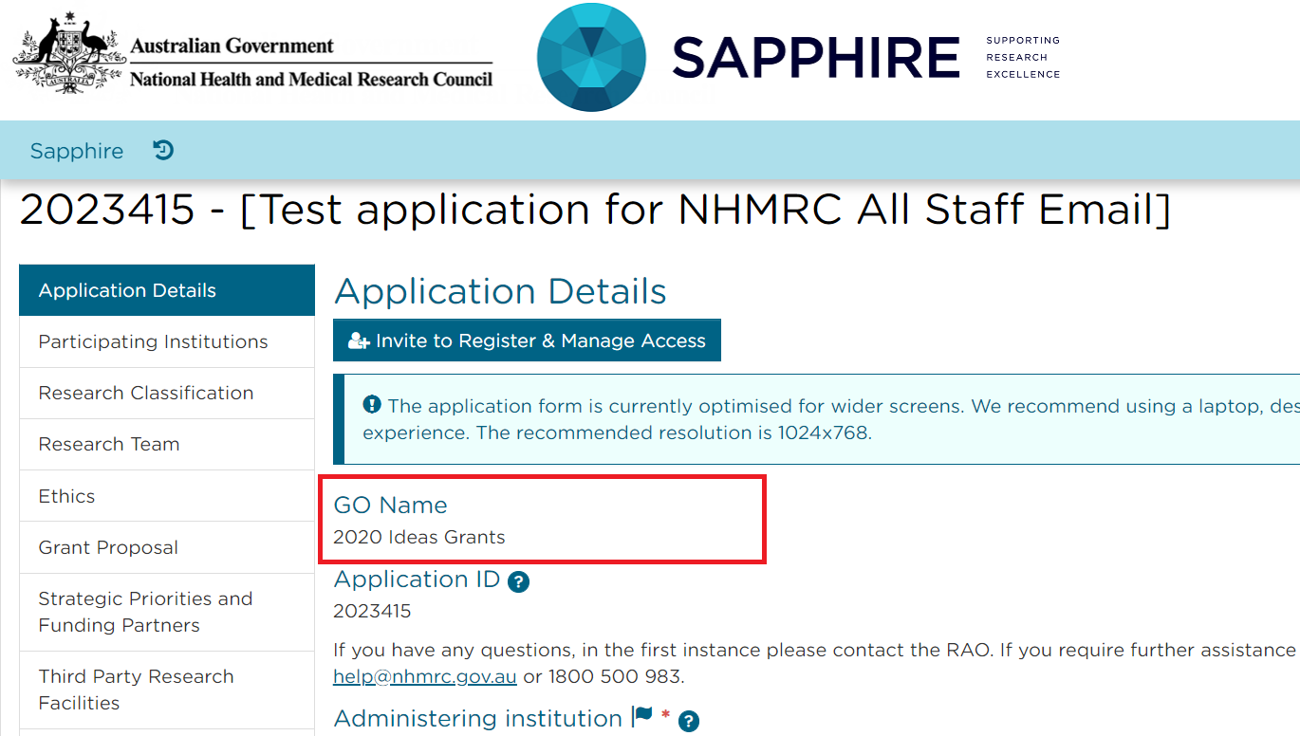Screen dimensions: 1300x736
Task: Select Application Details in sidebar
Action: coord(167,290)
